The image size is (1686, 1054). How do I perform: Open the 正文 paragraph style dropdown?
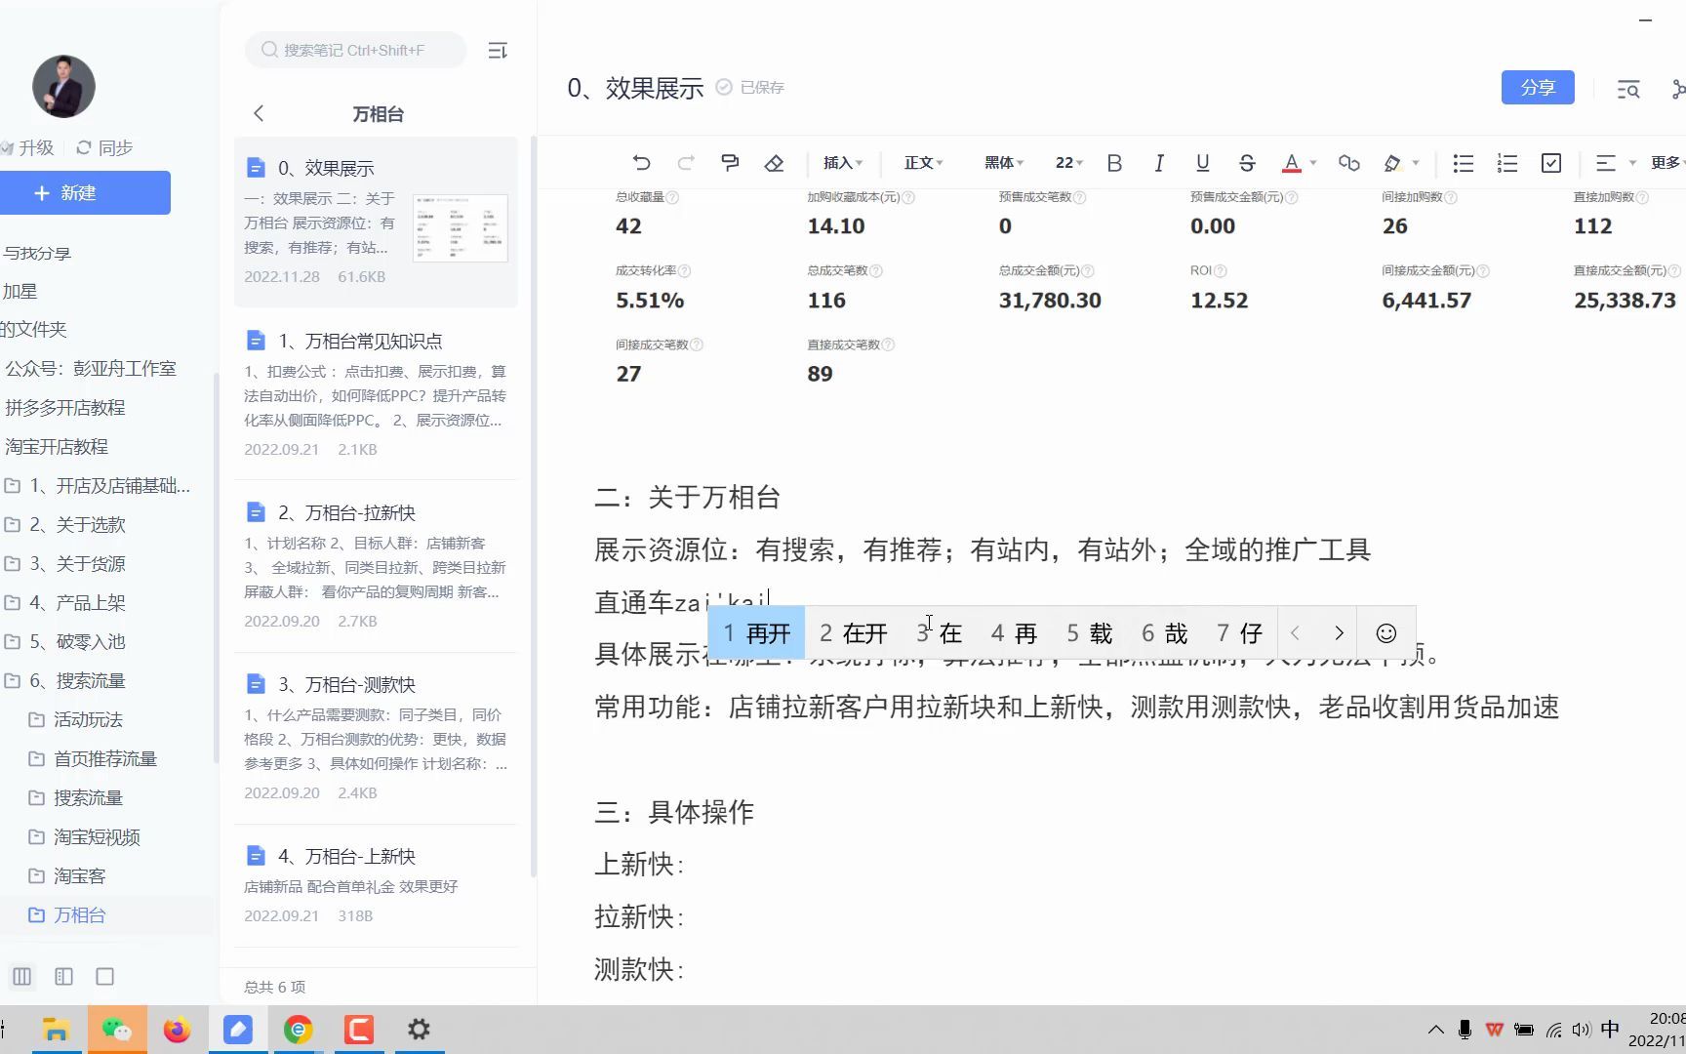(x=923, y=163)
